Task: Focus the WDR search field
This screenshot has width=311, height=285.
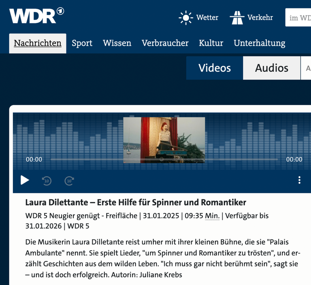Action: 298,17
